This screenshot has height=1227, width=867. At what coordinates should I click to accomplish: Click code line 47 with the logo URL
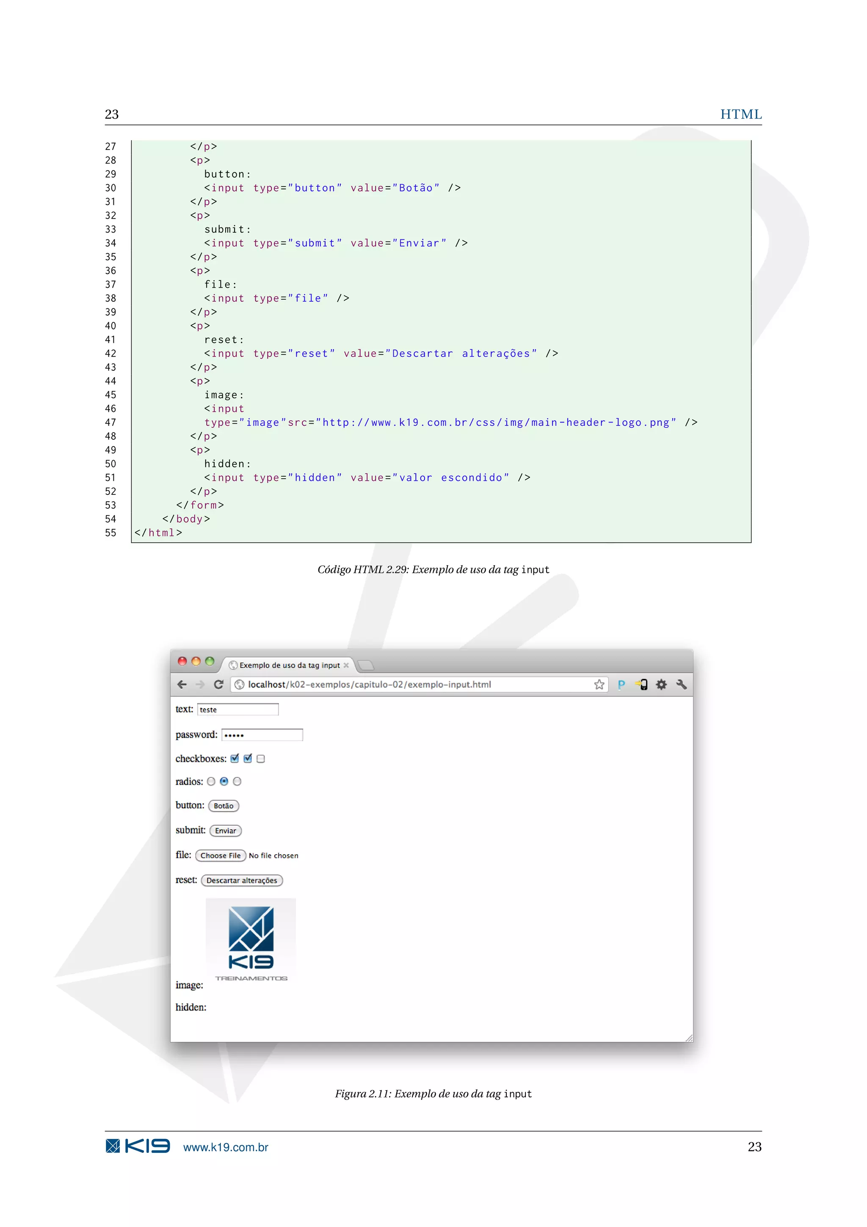pos(451,423)
